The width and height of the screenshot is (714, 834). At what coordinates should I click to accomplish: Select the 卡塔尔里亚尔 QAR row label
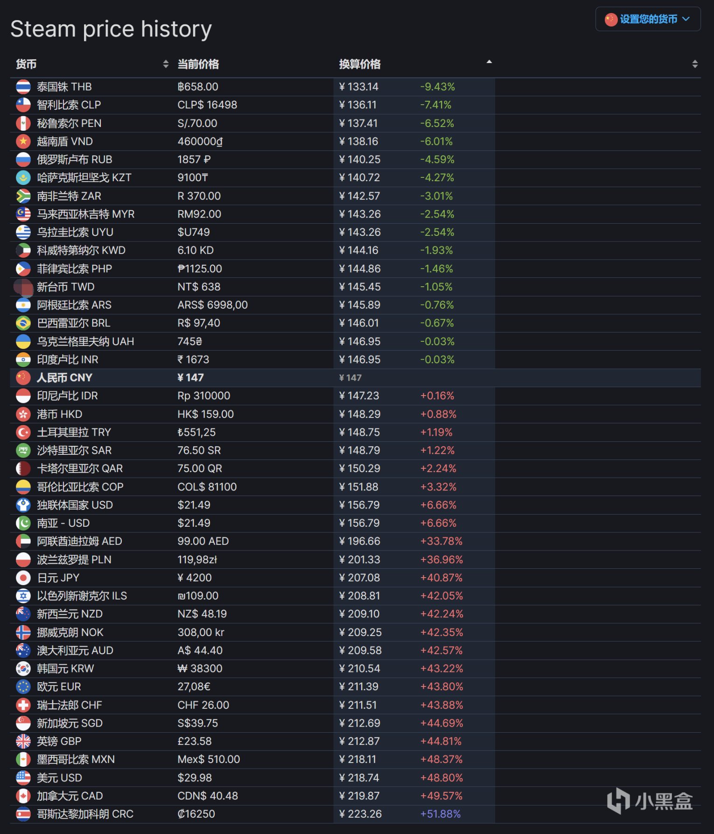[x=80, y=469]
